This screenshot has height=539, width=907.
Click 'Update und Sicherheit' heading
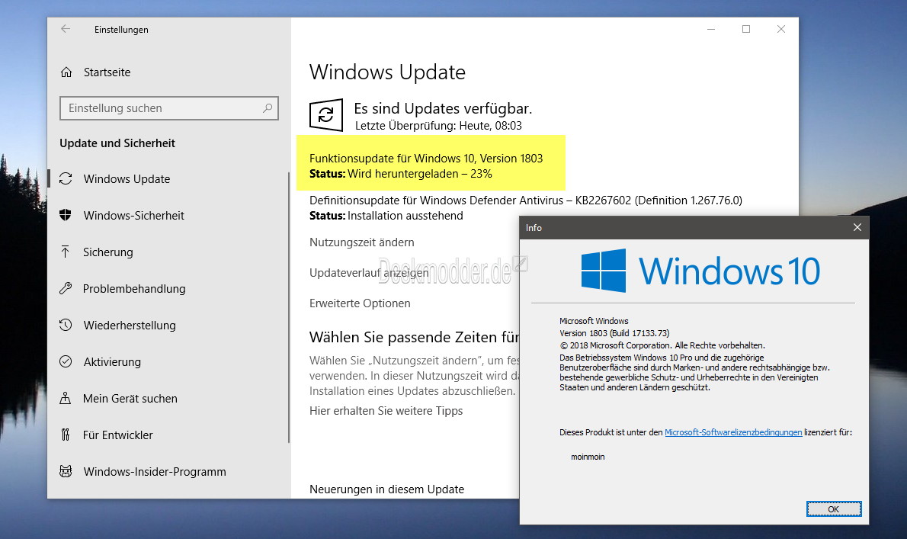click(x=117, y=143)
